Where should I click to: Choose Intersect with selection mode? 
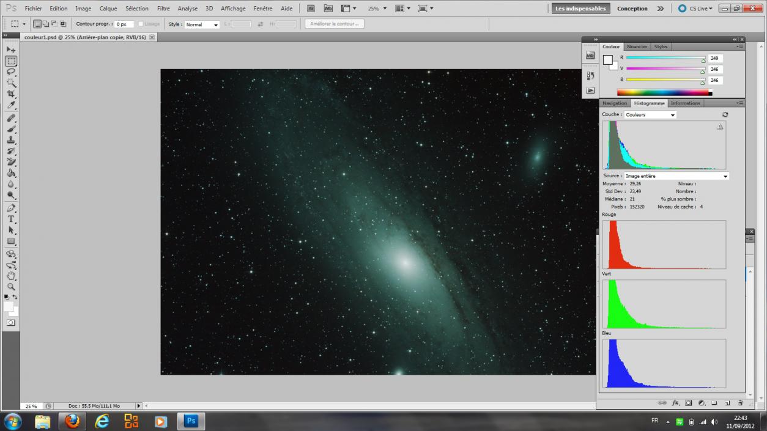point(63,24)
